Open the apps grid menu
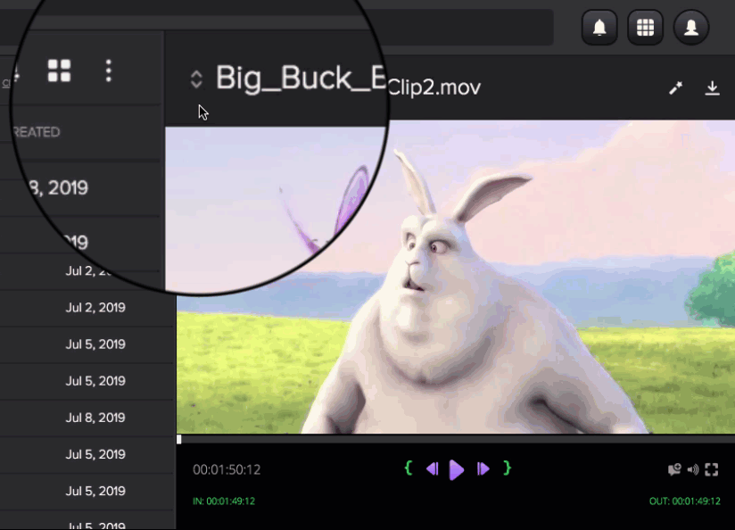This screenshot has width=735, height=530. [x=645, y=28]
